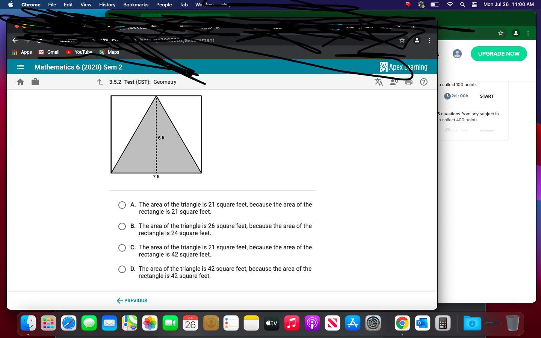Open FaceTime from the dock
This screenshot has width=541, height=338.
click(170, 323)
